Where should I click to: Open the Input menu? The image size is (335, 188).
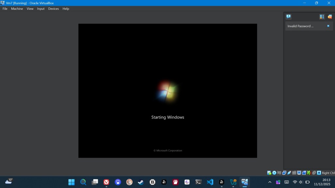(41, 9)
